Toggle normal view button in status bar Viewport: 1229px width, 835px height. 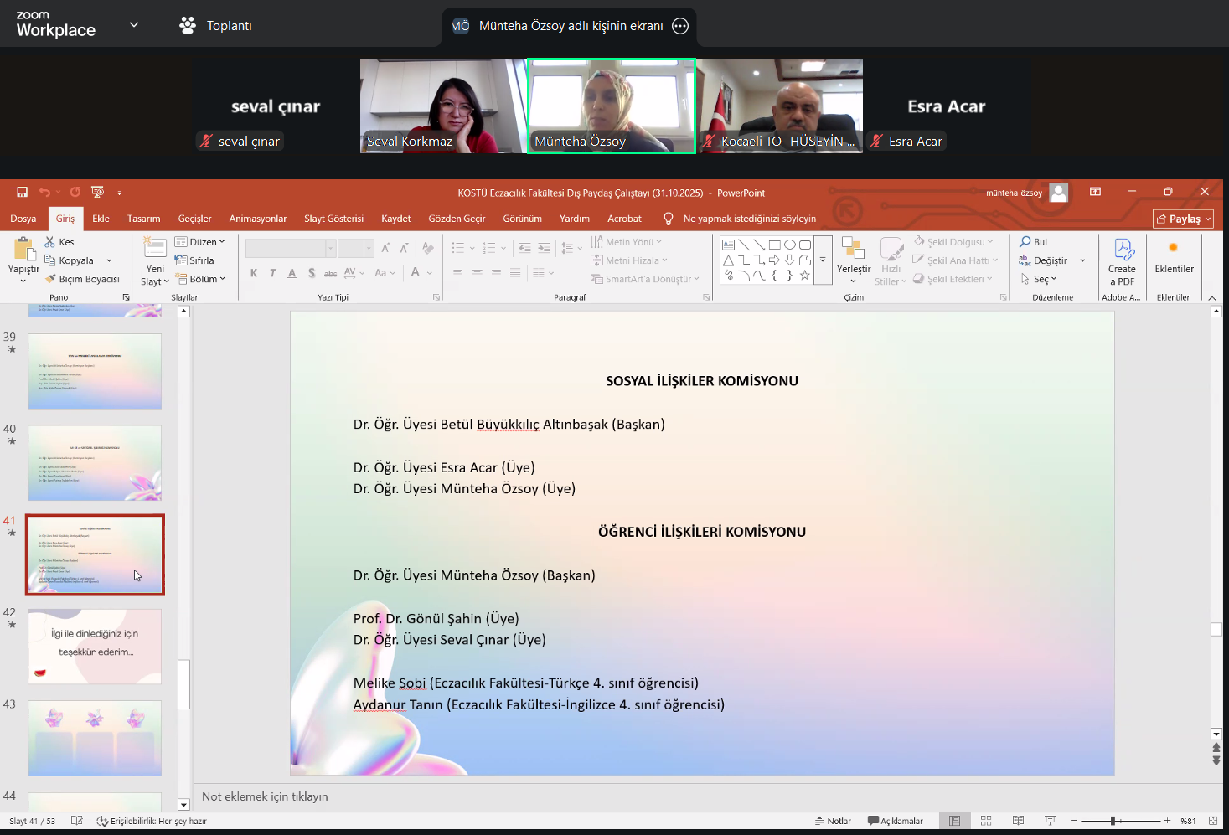[954, 821]
